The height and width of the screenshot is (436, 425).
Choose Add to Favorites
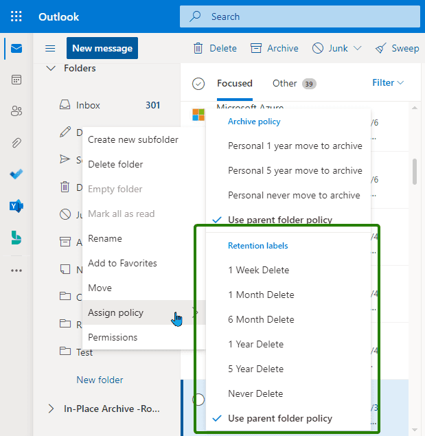(143, 263)
